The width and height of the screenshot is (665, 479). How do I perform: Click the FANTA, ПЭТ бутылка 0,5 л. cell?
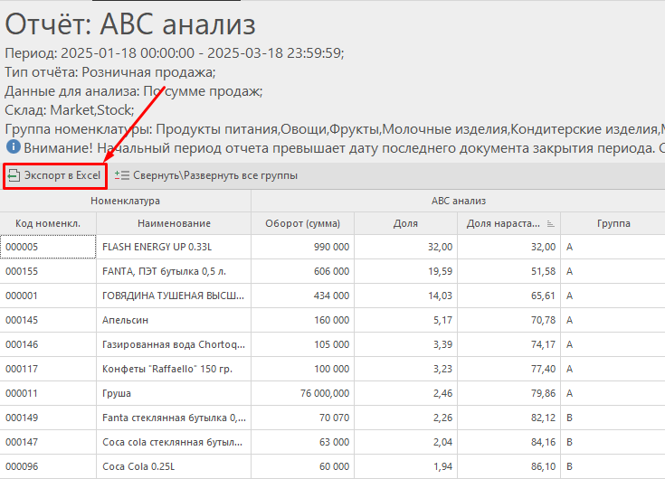pyautogui.click(x=174, y=271)
